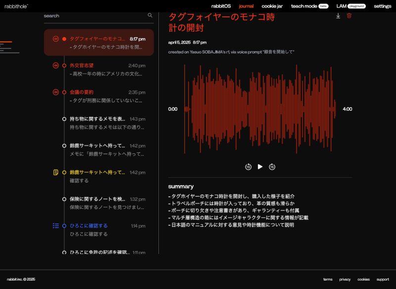The height and width of the screenshot is (289, 396).
Task: Seek to the middle of the audio waveform
Action: coord(260,109)
